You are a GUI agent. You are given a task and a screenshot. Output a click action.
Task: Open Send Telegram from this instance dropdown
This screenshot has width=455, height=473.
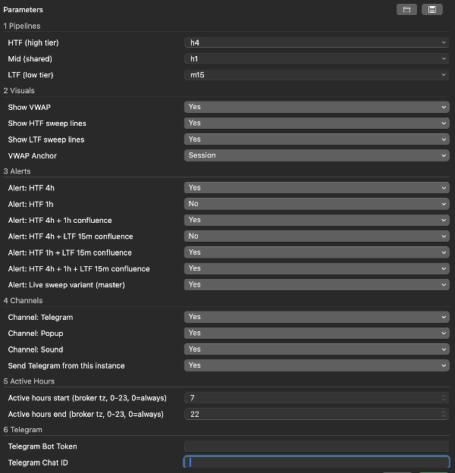(317, 365)
